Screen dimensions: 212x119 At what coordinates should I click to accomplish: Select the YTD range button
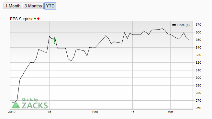(50, 6)
